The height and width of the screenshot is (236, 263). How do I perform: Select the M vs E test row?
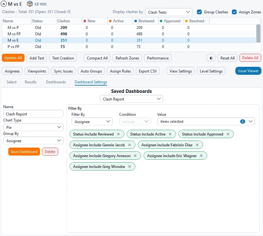[x=129, y=40]
